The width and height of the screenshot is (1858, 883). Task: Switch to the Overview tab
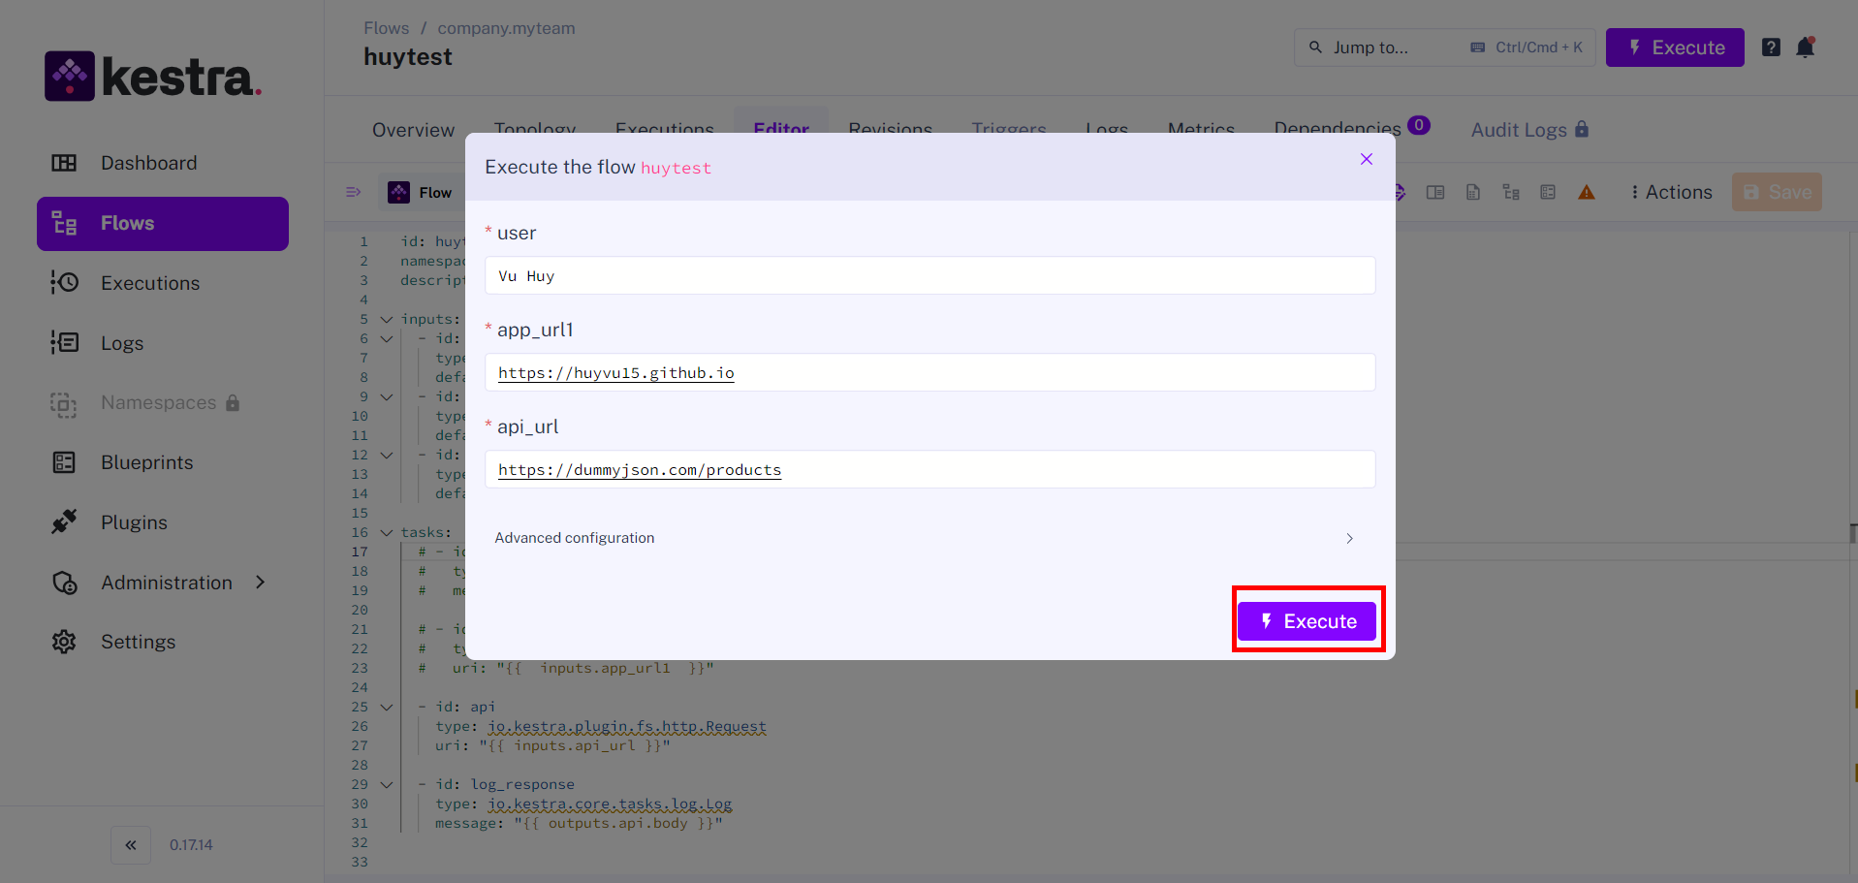[x=413, y=130]
